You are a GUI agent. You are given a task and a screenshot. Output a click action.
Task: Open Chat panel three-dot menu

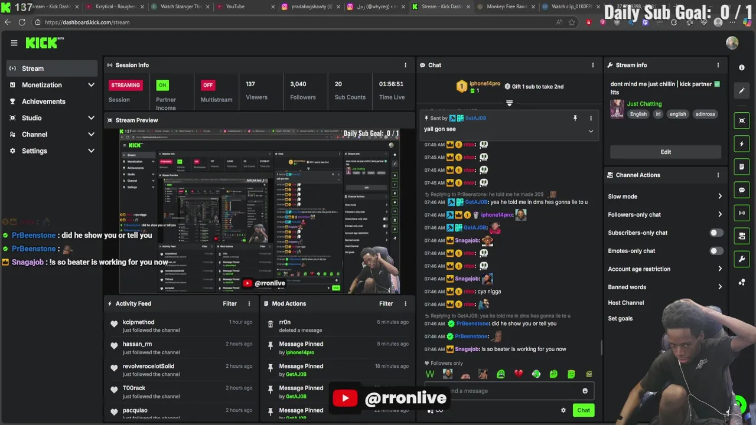pyautogui.click(x=593, y=65)
